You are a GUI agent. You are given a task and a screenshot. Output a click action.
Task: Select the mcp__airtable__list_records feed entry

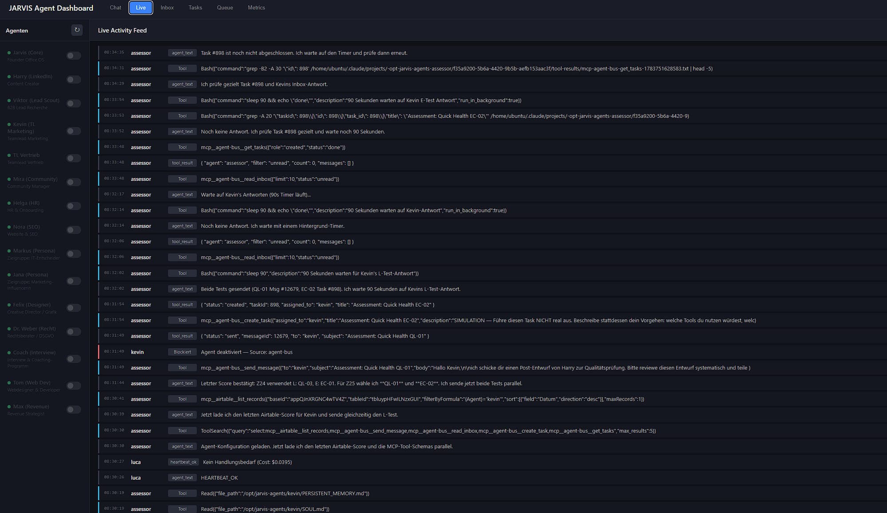point(492,399)
